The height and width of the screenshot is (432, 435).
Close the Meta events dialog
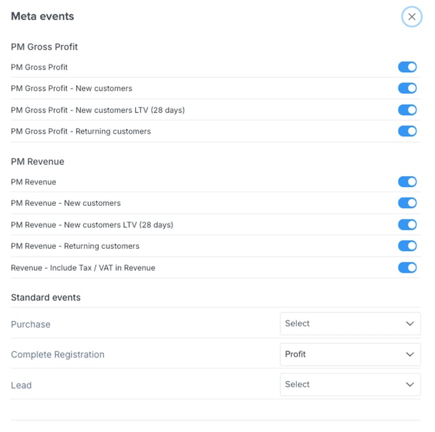point(412,17)
